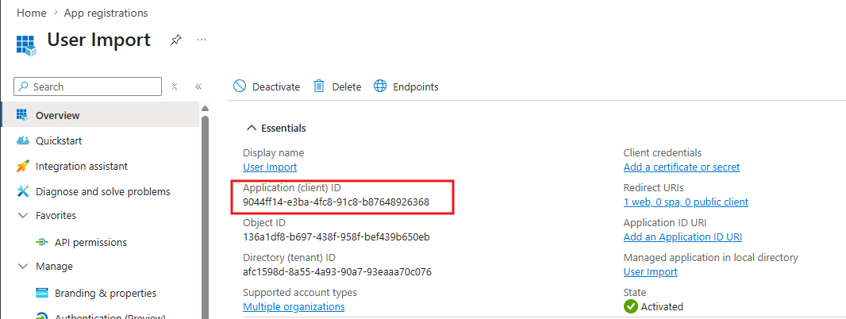Viewport: 846px width, 319px height.
Task: Collapse the Essentials section
Action: coord(252,128)
